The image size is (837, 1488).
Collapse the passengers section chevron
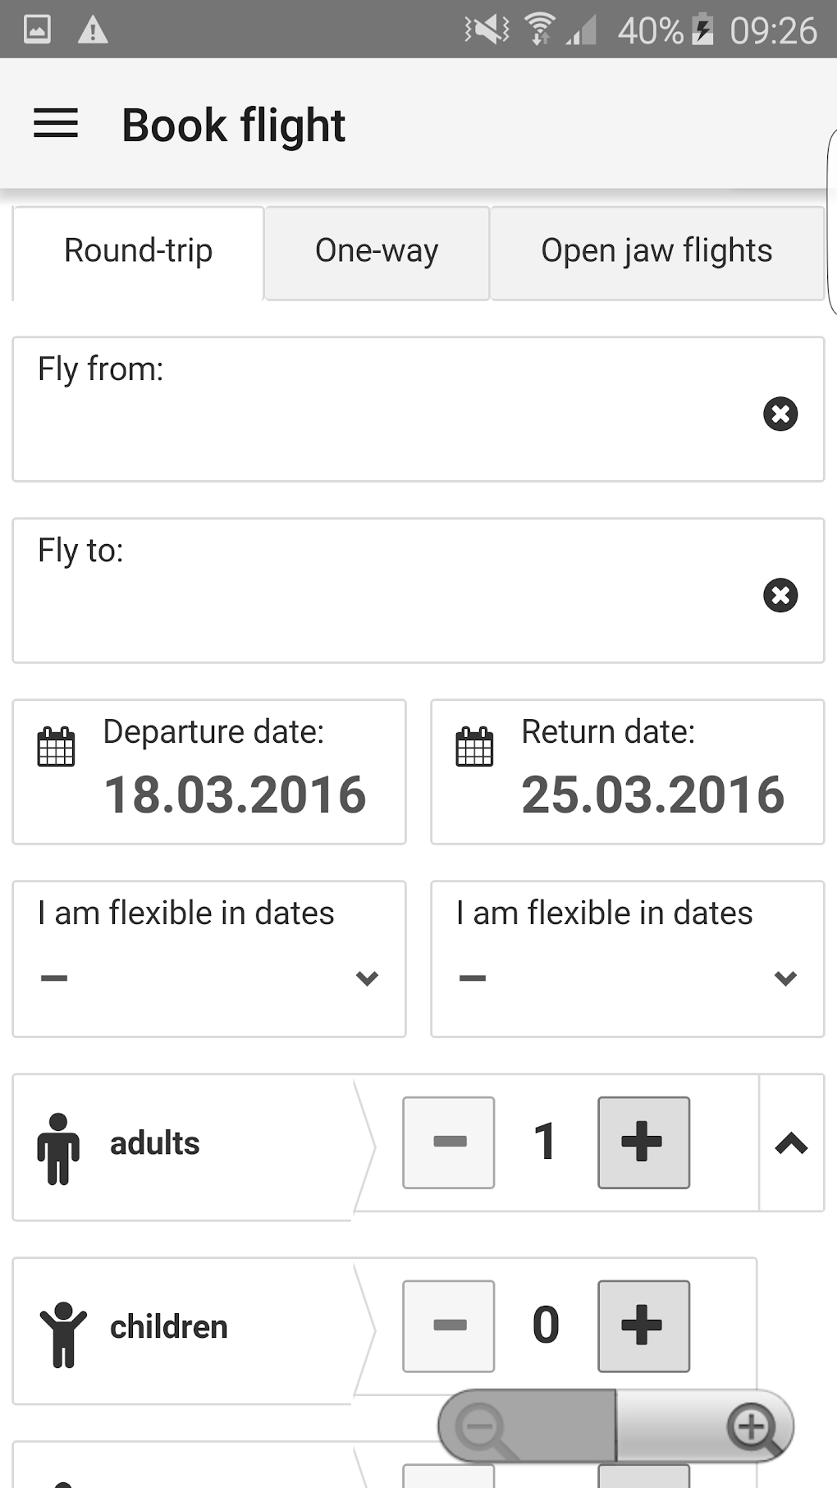[791, 1143]
